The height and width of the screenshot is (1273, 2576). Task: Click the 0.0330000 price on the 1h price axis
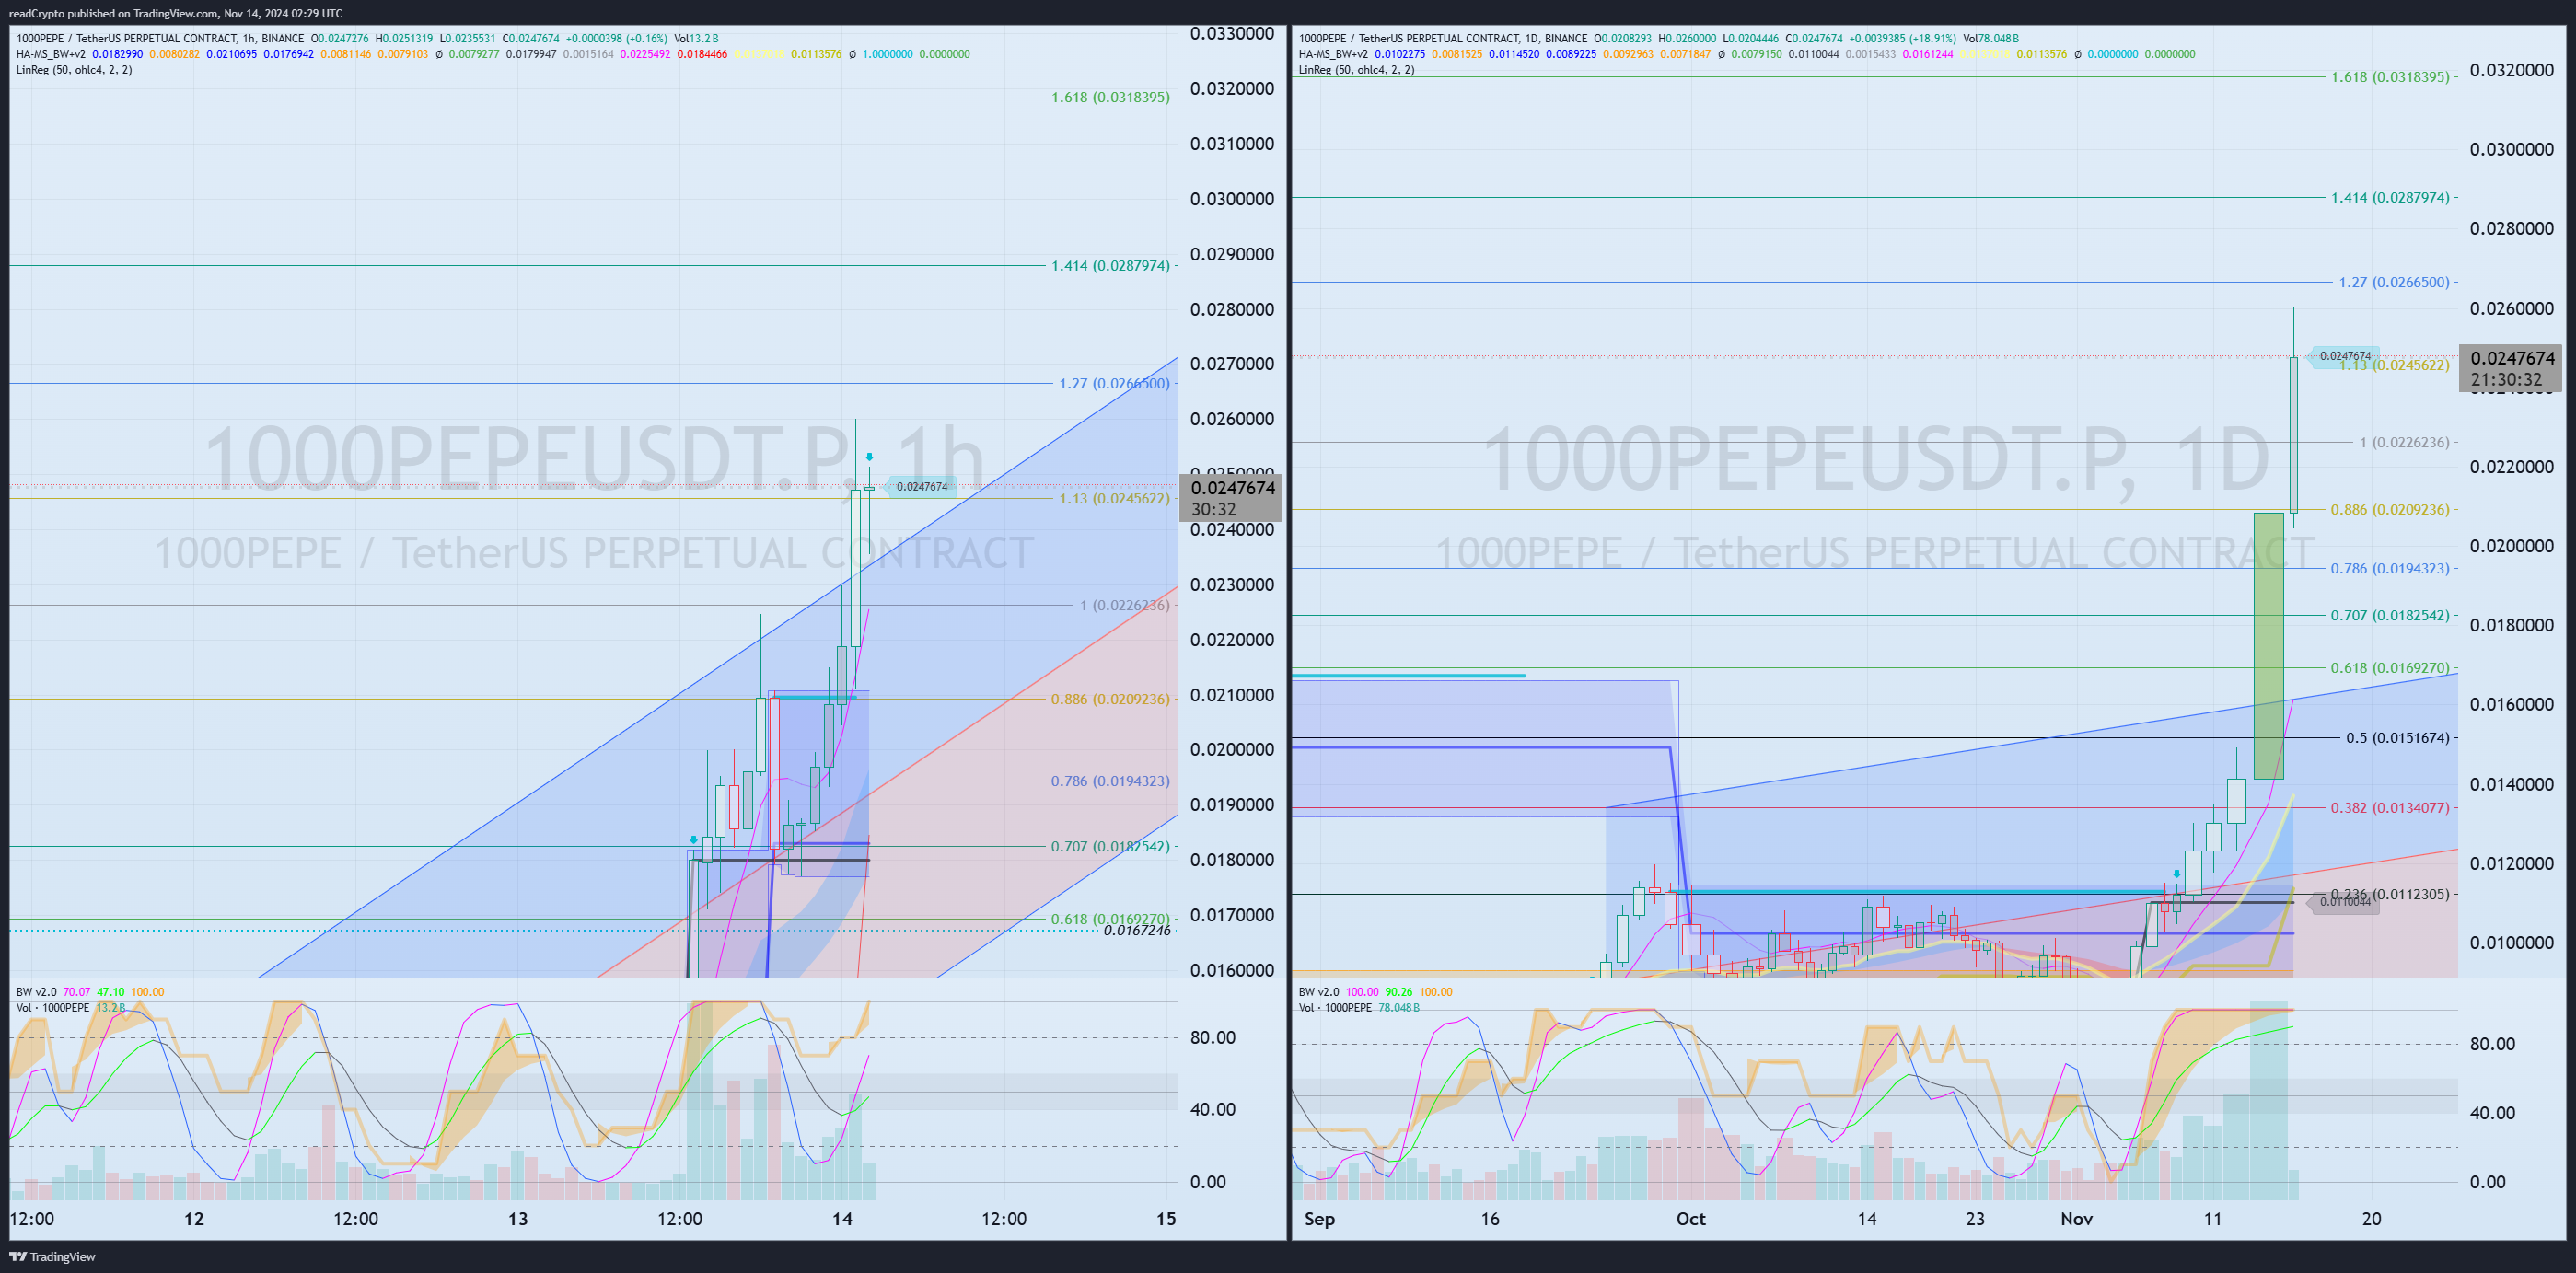(1232, 34)
